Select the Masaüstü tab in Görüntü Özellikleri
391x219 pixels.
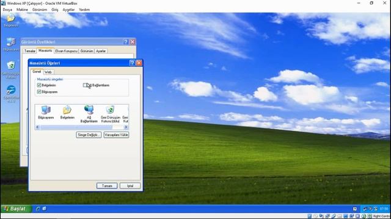pos(45,50)
